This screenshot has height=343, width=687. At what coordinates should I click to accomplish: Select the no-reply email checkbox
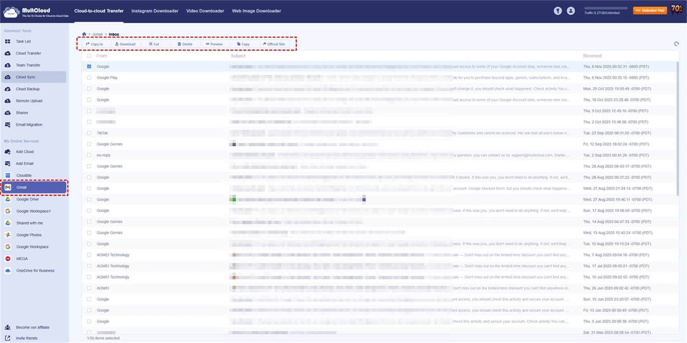tap(89, 155)
